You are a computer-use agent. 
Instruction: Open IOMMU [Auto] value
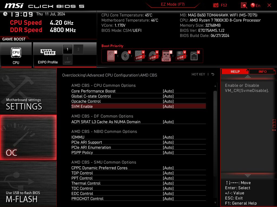coord(168,137)
